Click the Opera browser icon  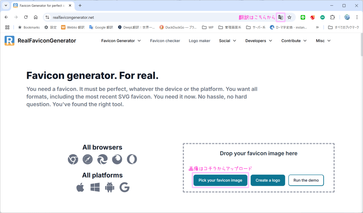132,159
